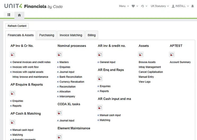Expand Bank Reconciliation node
This screenshot has height=140, width=197.
click(x=58, y=77)
